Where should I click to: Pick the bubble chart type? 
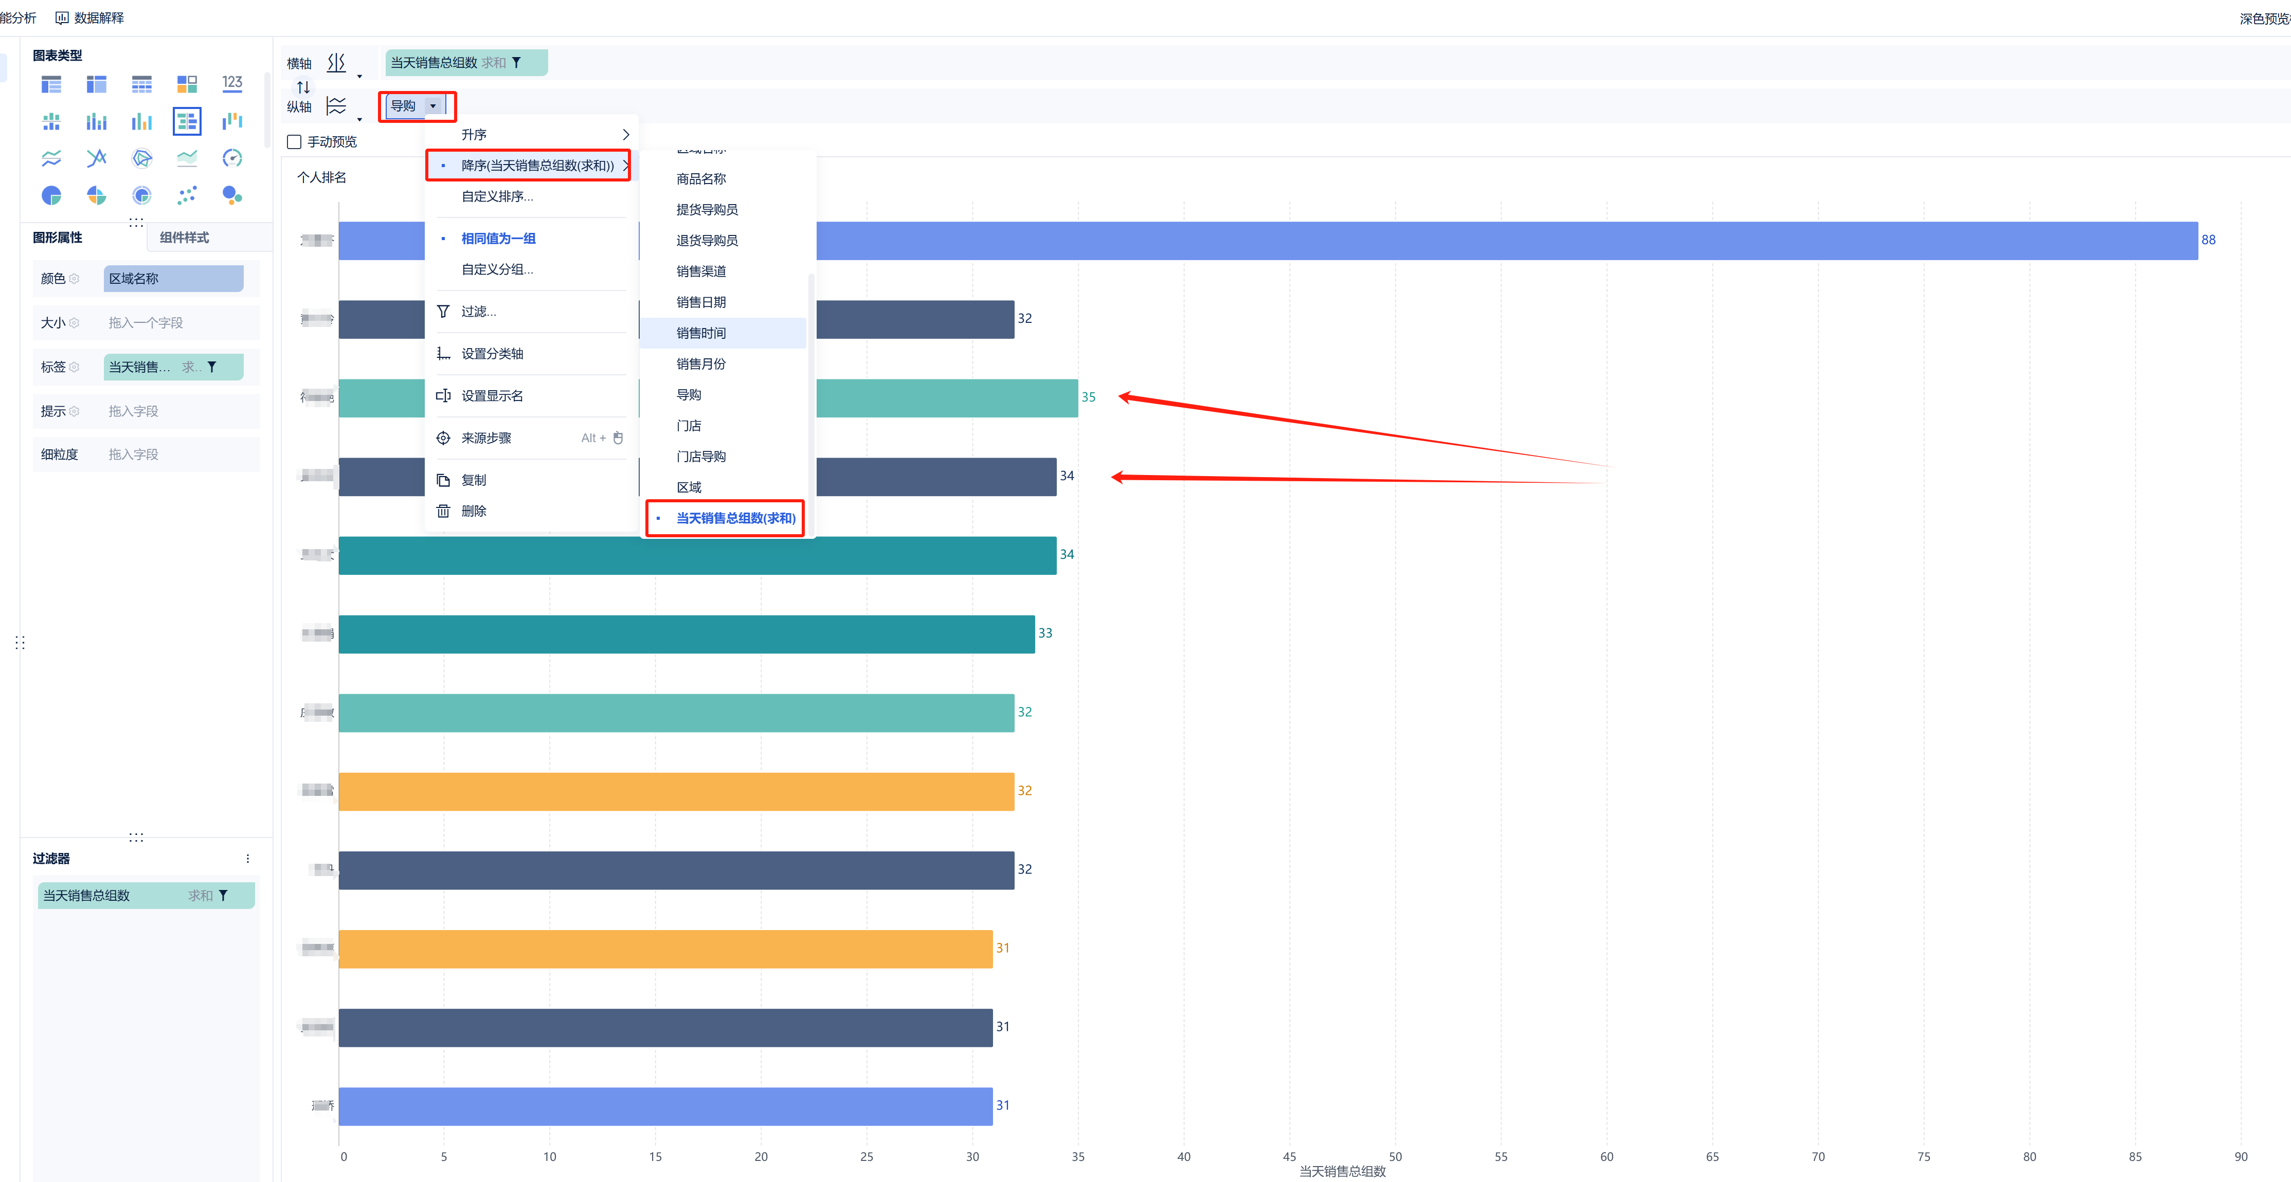pos(232,196)
